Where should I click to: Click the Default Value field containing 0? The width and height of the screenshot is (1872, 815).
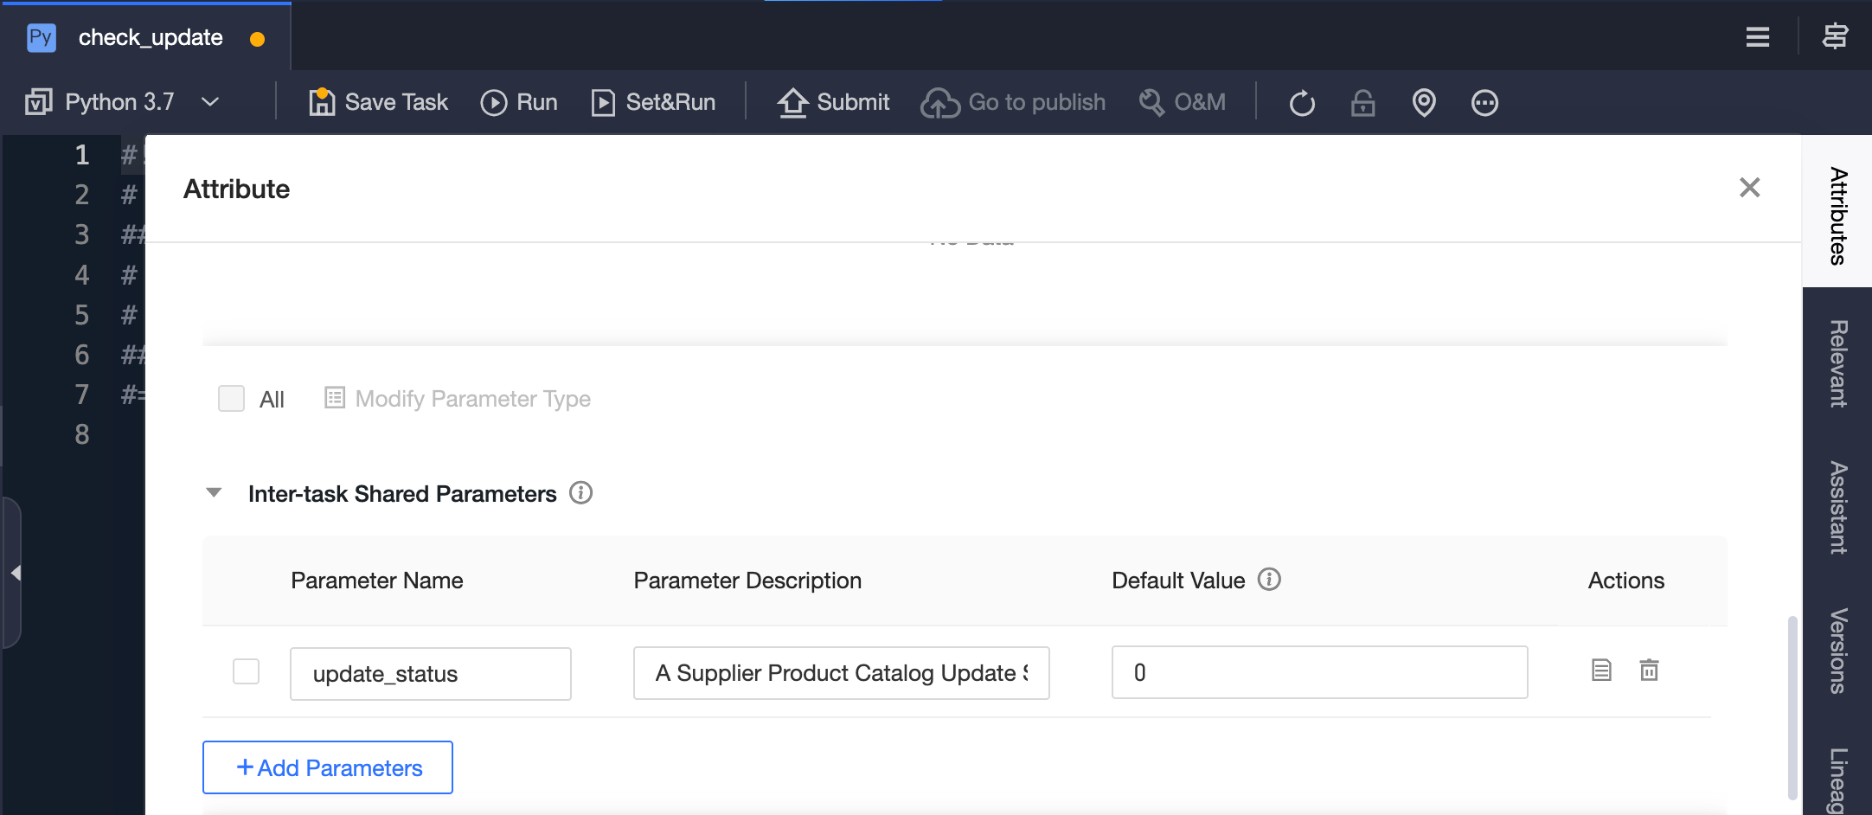point(1319,672)
